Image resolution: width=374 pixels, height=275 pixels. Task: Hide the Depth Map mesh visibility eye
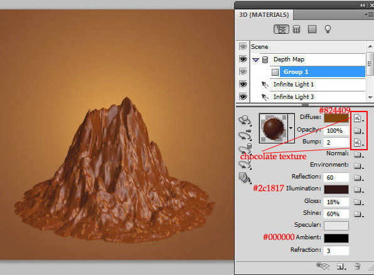coord(243,60)
